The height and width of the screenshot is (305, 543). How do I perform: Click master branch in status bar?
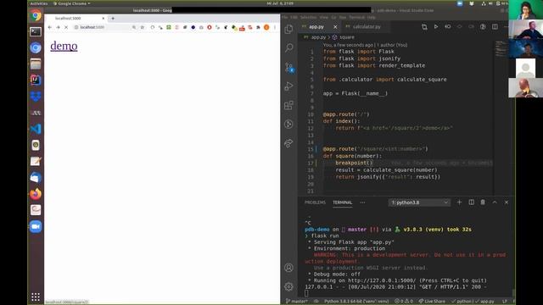297,302
